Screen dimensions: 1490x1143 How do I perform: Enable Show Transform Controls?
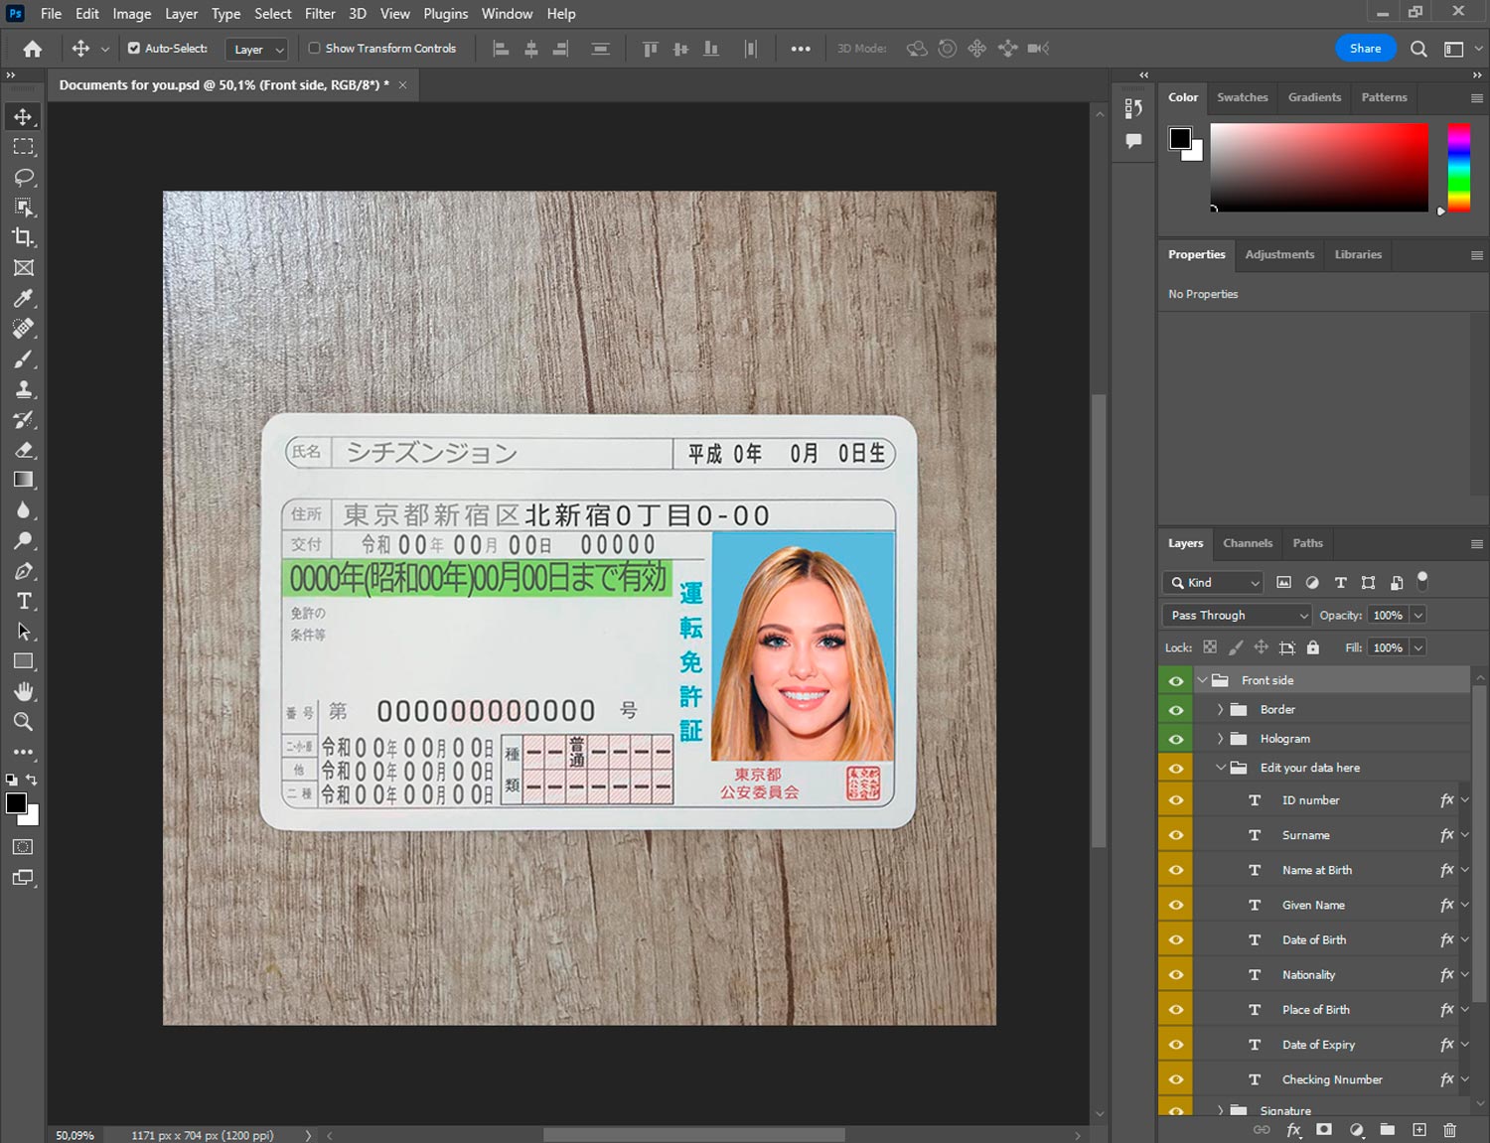[314, 48]
